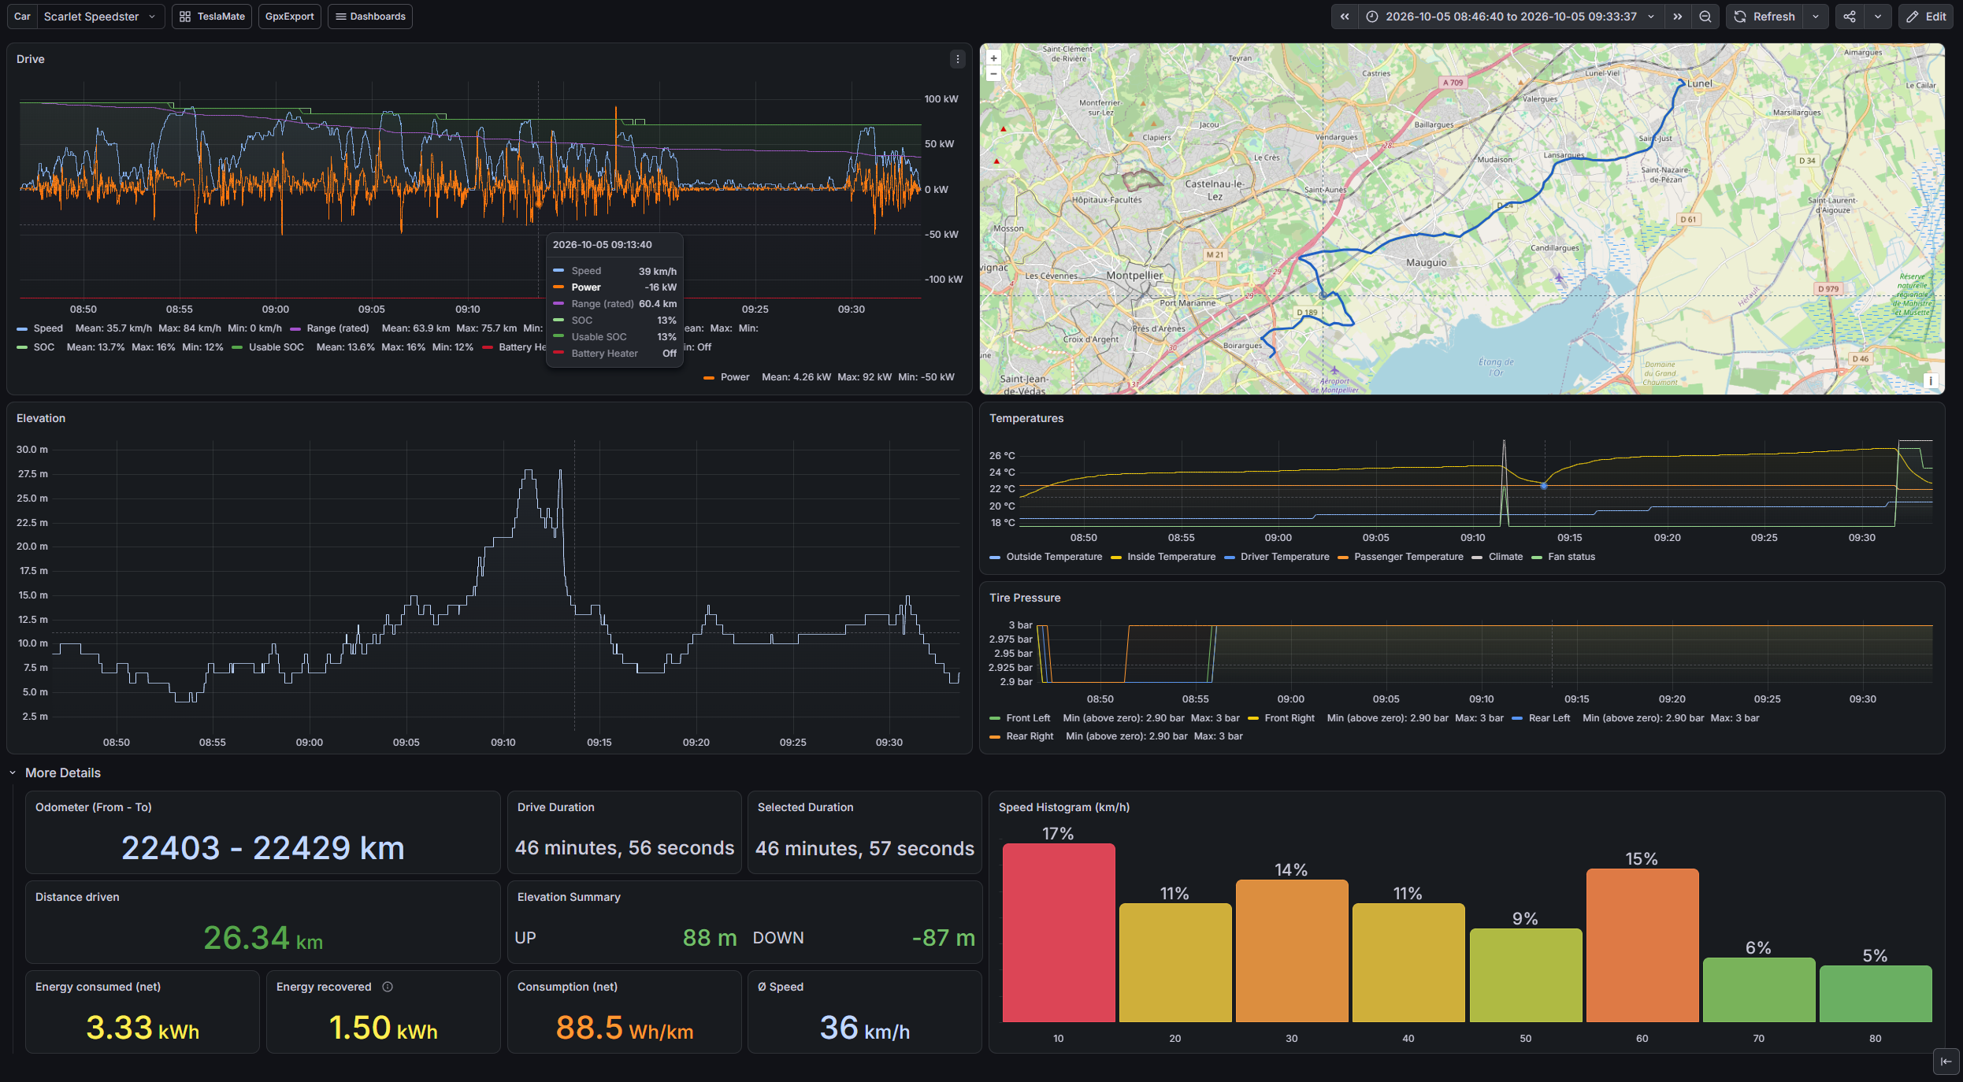This screenshot has width=1963, height=1082.
Task: Open the share dashboard icon
Action: coord(1850,17)
